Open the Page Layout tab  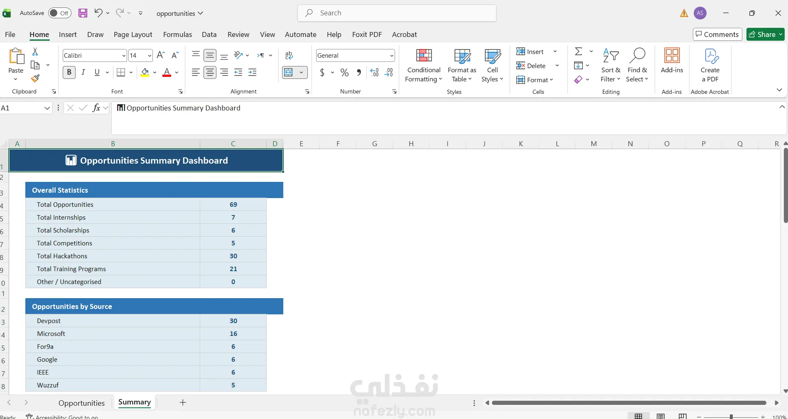(133, 34)
